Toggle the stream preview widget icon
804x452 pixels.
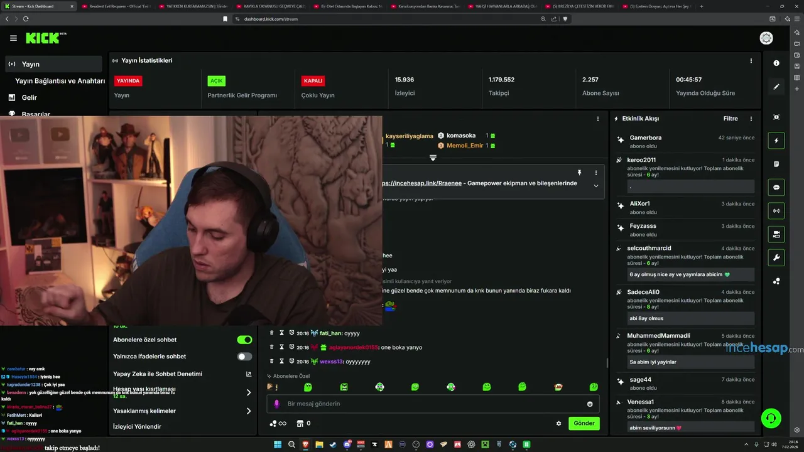[776, 117]
